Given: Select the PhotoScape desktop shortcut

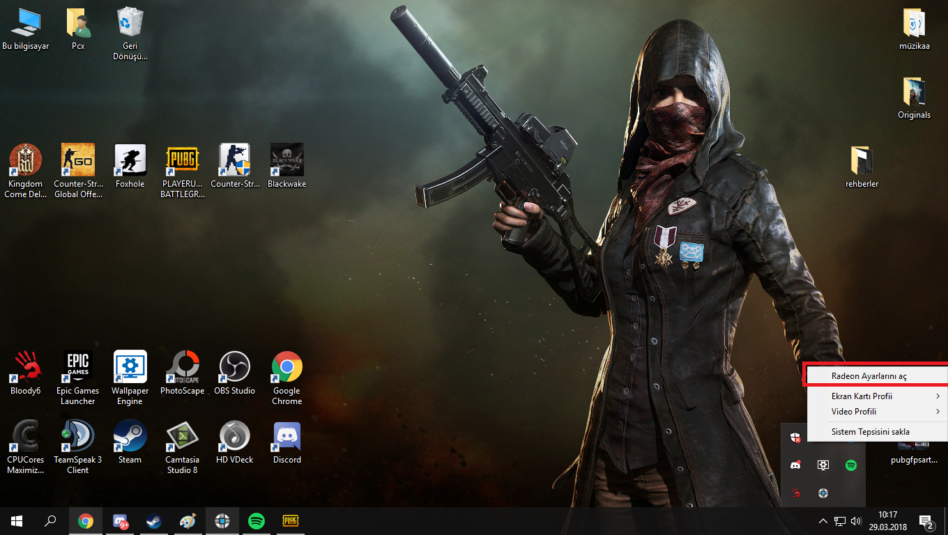Looking at the screenshot, I should (183, 373).
